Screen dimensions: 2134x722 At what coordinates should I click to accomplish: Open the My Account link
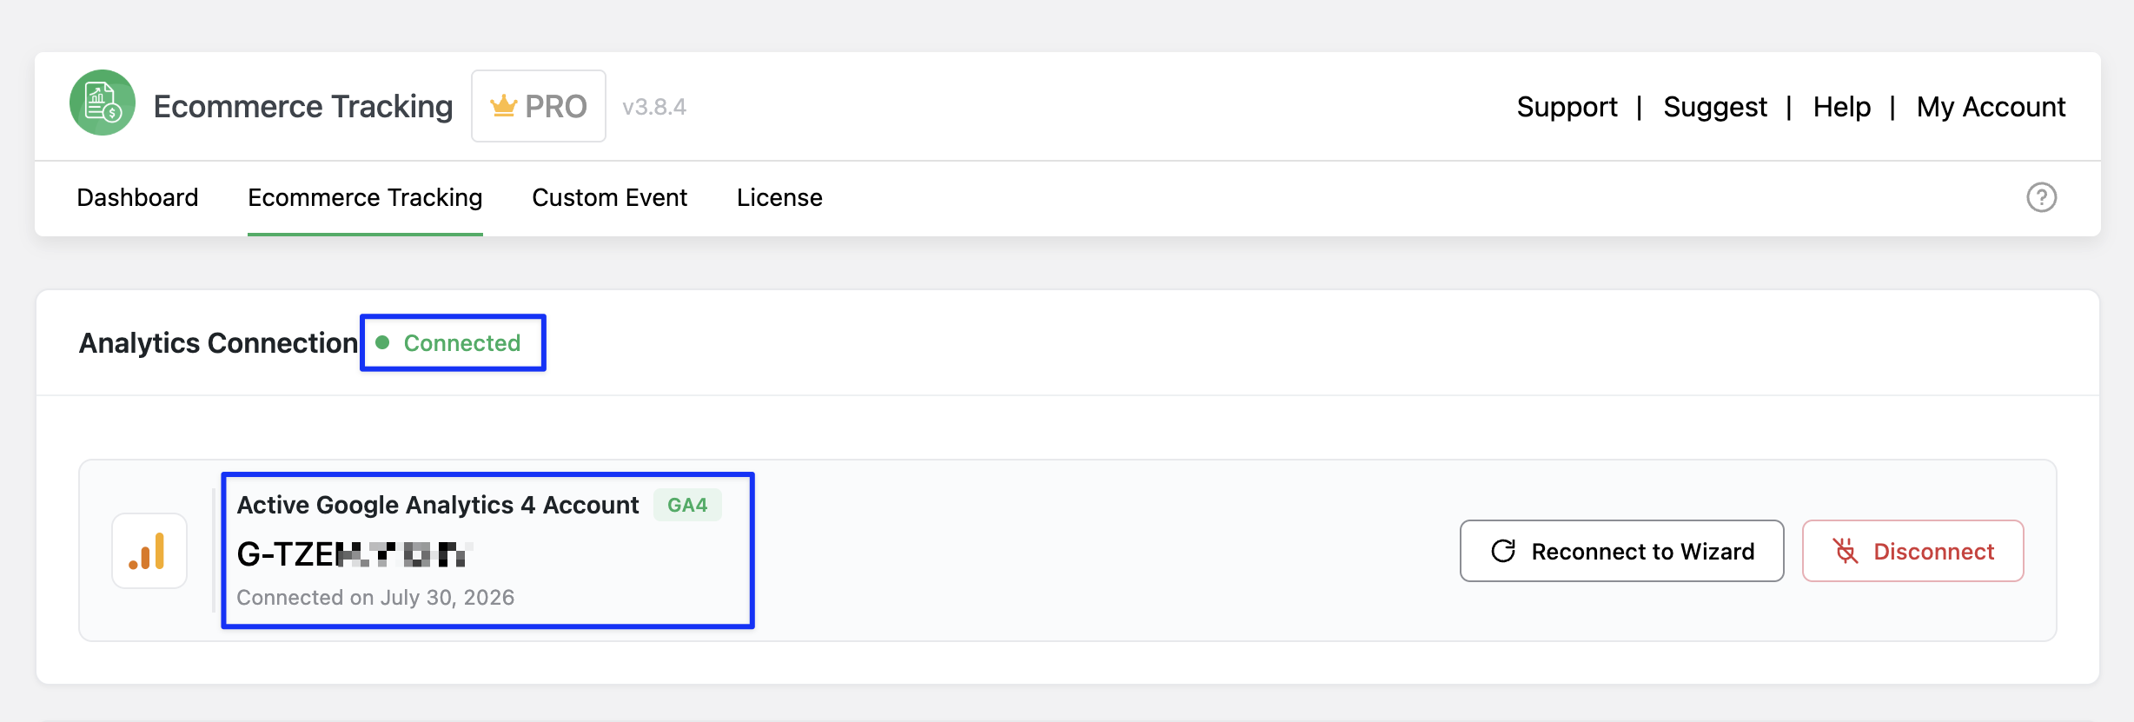click(1991, 106)
